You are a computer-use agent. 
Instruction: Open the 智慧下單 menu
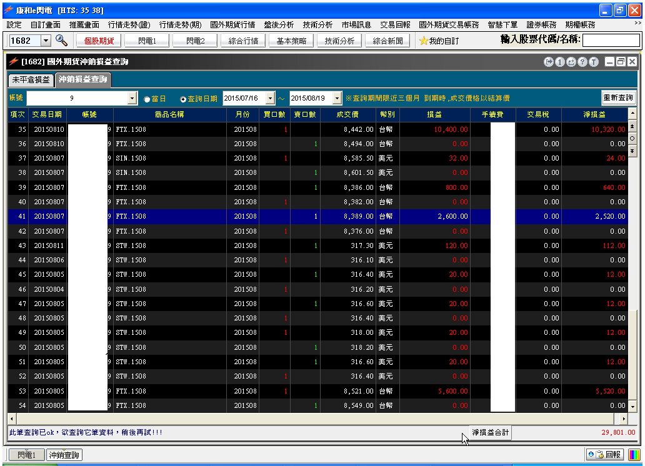502,25
